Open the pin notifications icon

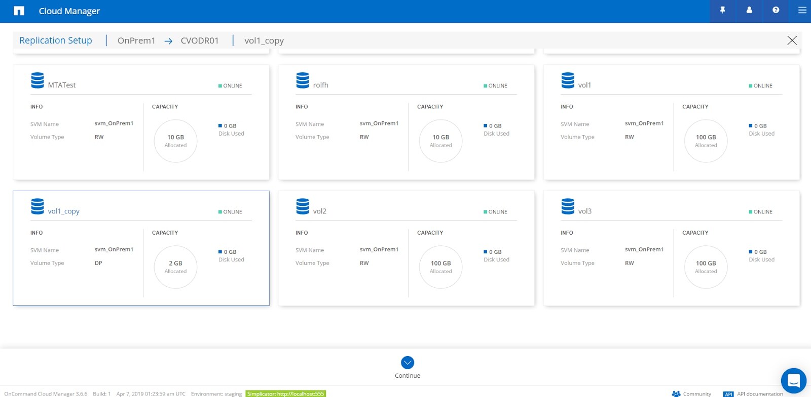point(723,10)
